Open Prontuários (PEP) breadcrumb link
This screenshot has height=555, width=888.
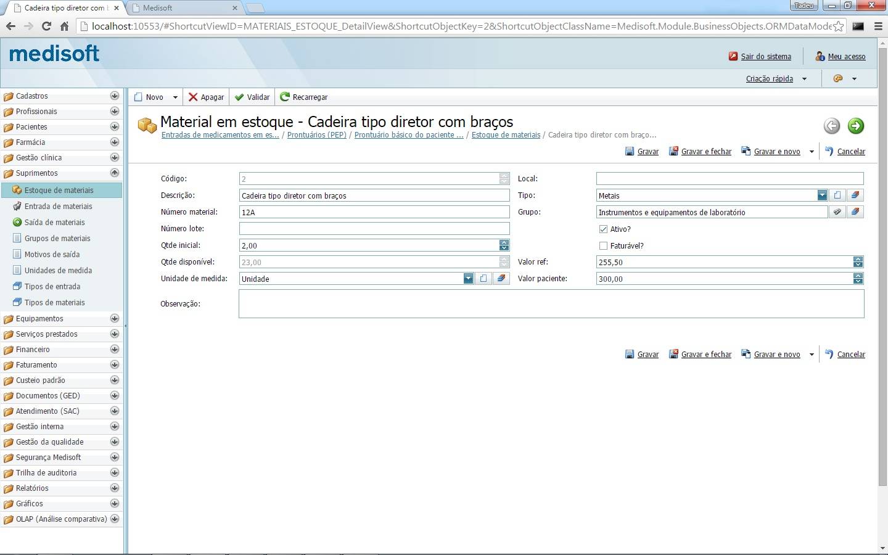pos(317,134)
